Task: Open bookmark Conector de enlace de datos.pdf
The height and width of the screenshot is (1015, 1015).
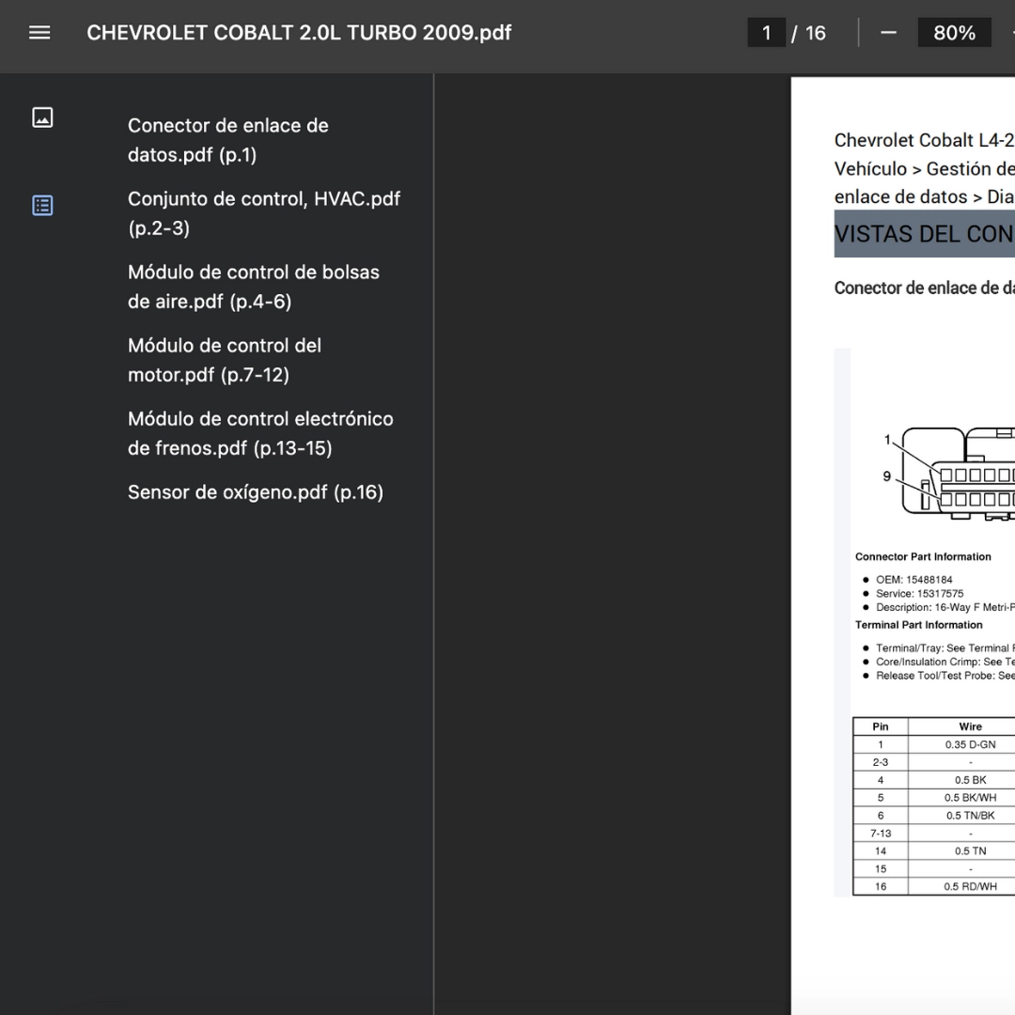Action: [227, 140]
